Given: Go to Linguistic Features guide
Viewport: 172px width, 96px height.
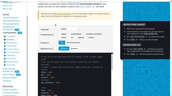Looking at the screenshot, I should pyautogui.click(x=10, y=18).
